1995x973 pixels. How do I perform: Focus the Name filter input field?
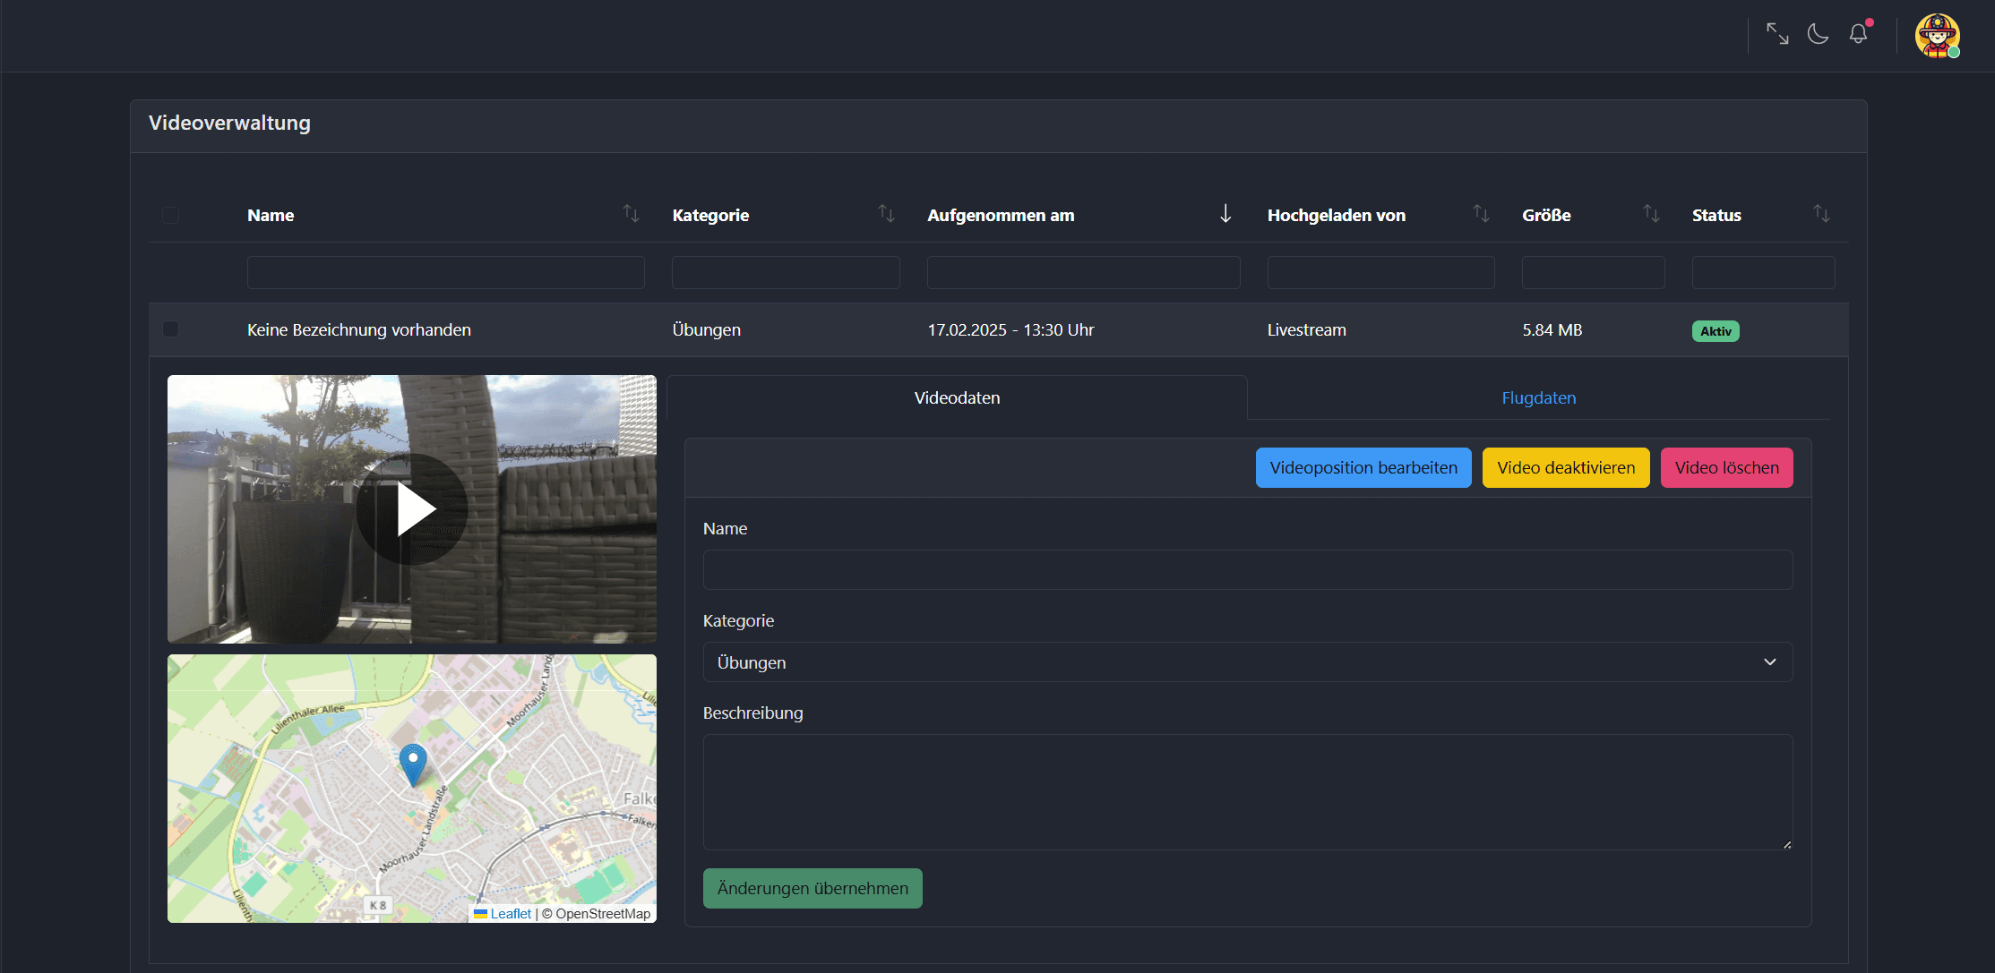coord(445,273)
